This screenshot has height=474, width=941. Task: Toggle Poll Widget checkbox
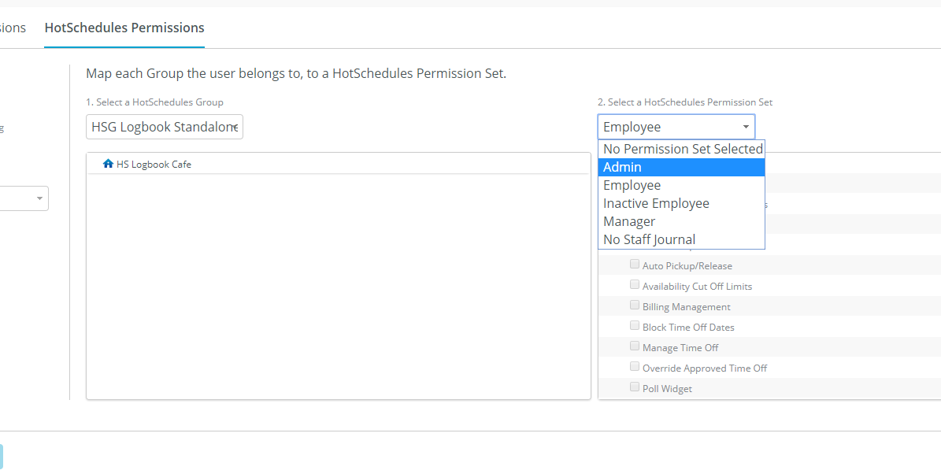tap(635, 387)
